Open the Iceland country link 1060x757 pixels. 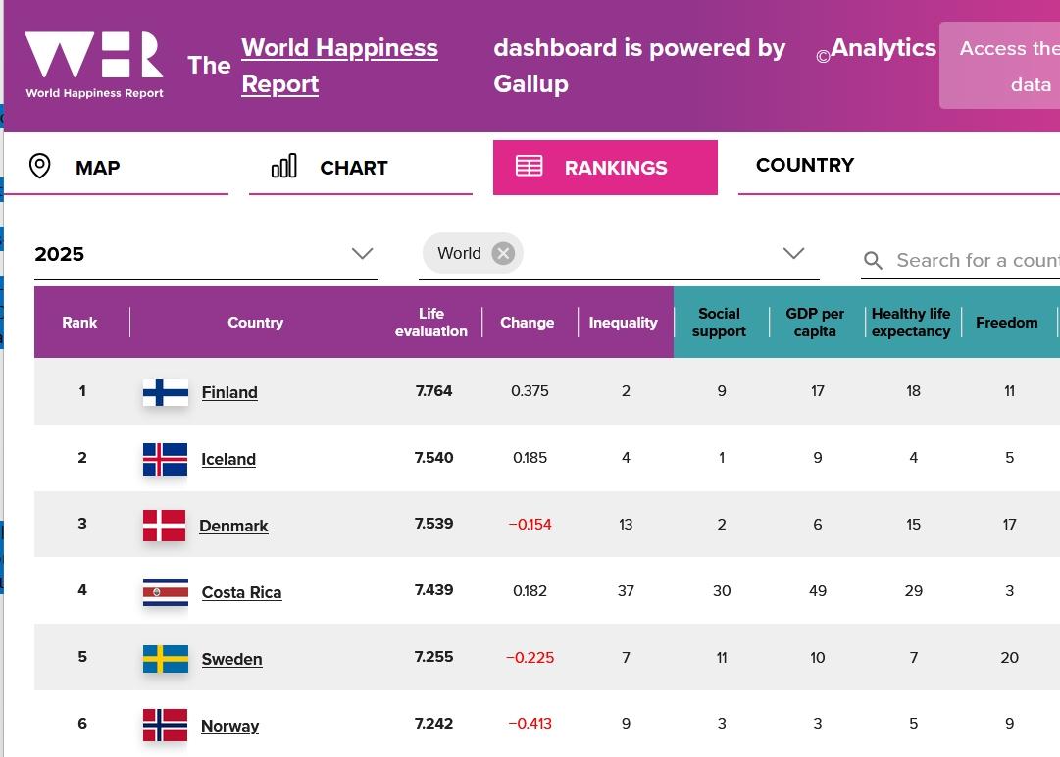point(228,459)
